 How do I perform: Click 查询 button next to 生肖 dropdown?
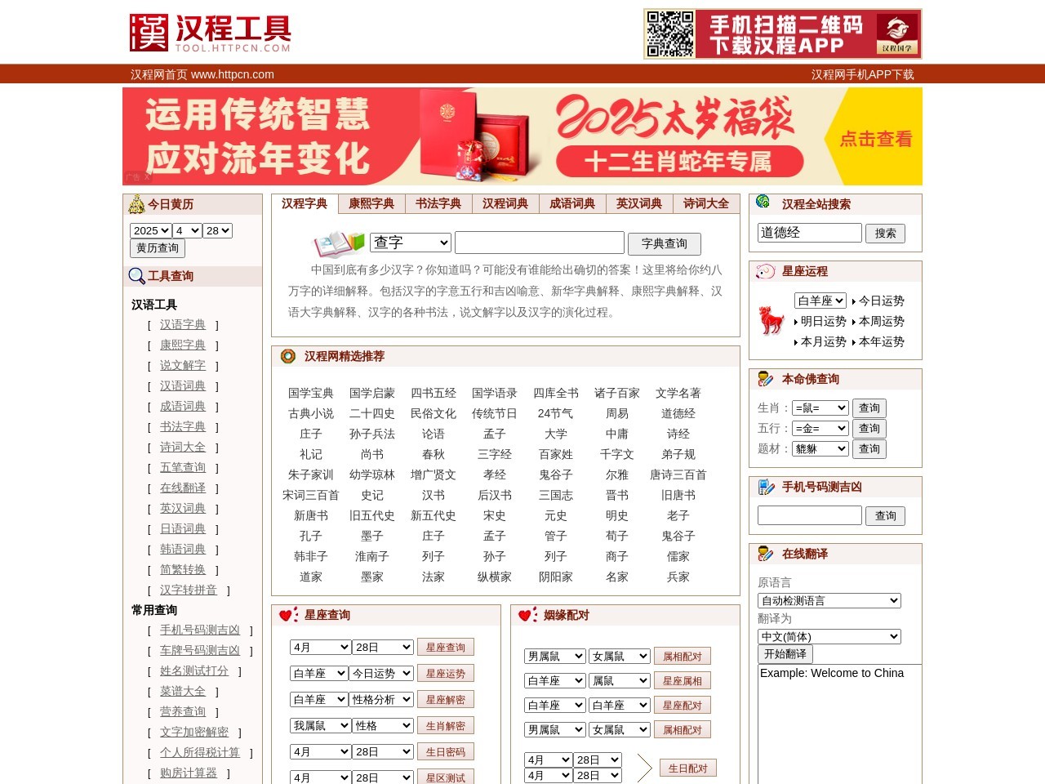coord(869,408)
